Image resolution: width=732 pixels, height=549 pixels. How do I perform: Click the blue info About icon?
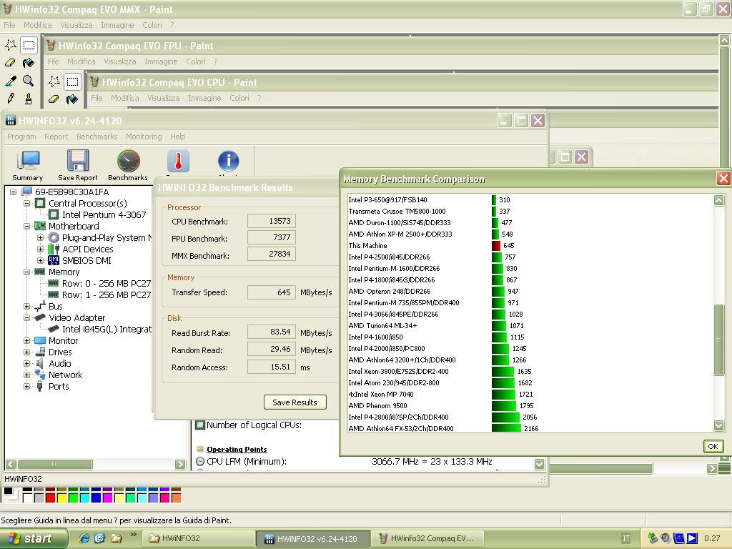(x=228, y=162)
